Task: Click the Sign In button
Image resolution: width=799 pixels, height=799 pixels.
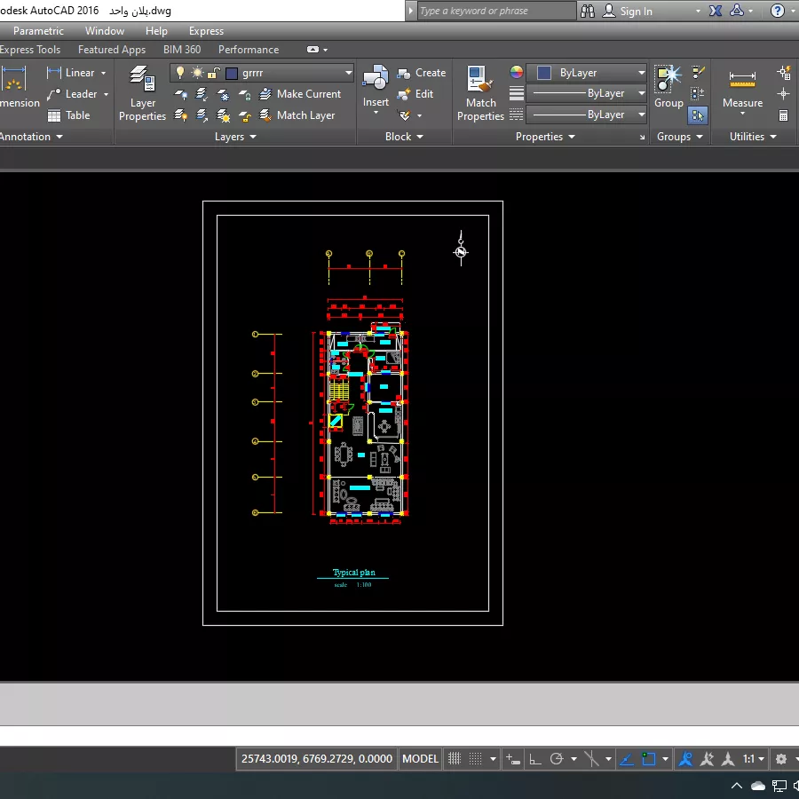Action: (x=628, y=12)
